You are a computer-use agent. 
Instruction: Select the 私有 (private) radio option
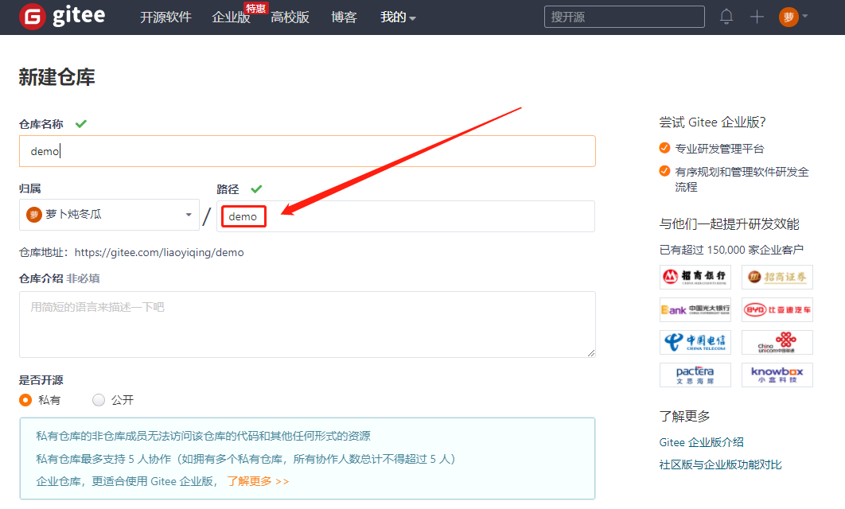point(26,400)
